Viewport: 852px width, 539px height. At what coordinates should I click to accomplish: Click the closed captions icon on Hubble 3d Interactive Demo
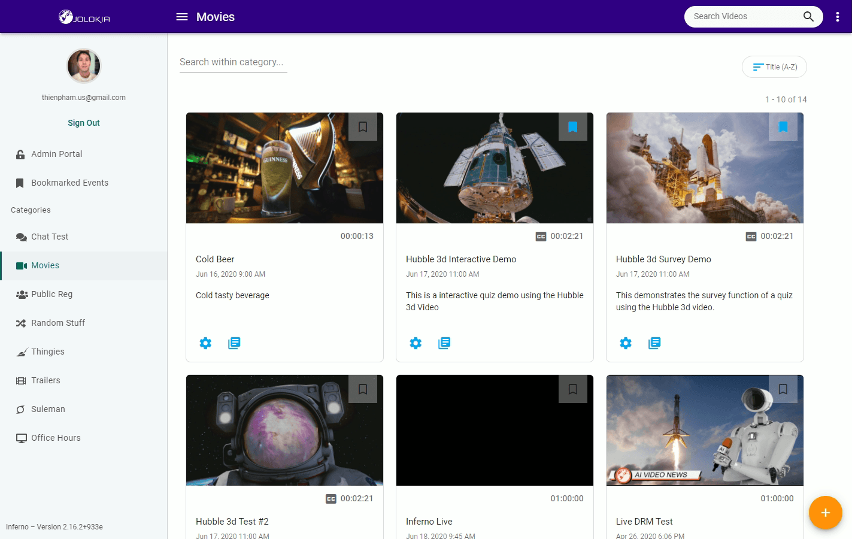pos(541,237)
